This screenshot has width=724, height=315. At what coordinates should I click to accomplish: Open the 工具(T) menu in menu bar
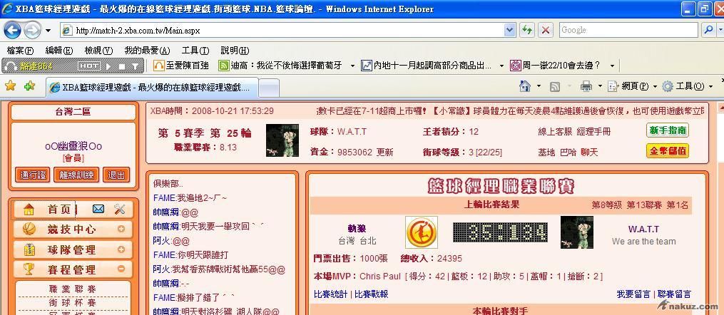(195, 51)
